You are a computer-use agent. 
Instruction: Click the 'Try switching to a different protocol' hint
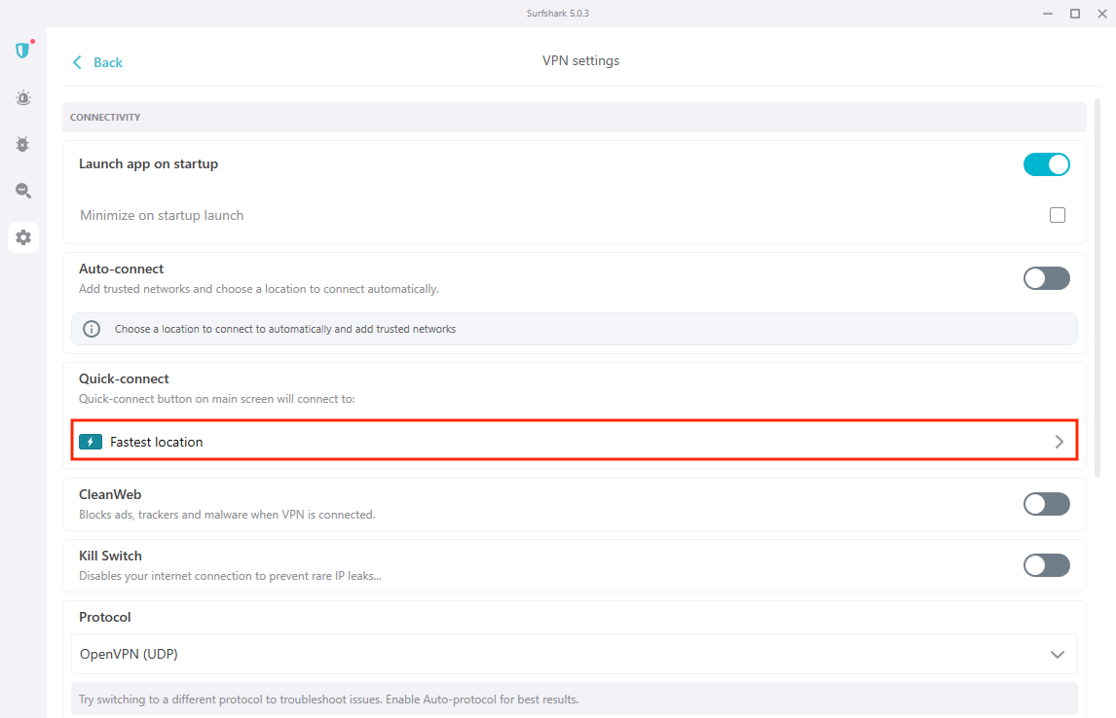click(329, 700)
